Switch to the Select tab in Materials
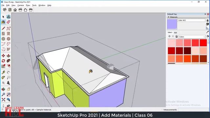The height and width of the screenshot is (118, 210). 170,32
